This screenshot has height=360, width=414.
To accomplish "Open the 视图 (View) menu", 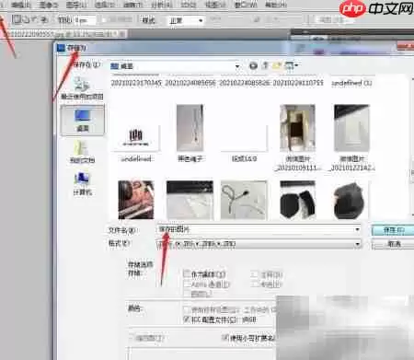I will pyautogui.click(x=215, y=5).
